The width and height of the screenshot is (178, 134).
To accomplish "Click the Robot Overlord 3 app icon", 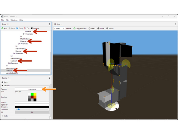I will tap(2, 16).
